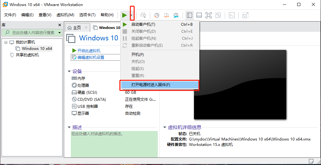Choose 打开电源时进入固件(F) menu entry

[x=160, y=85]
